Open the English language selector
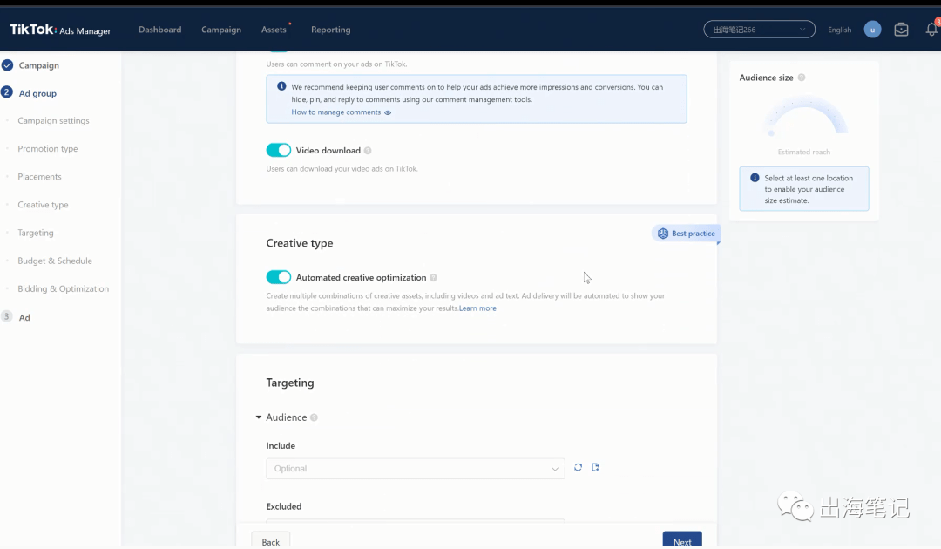The width and height of the screenshot is (941, 549). (839, 30)
